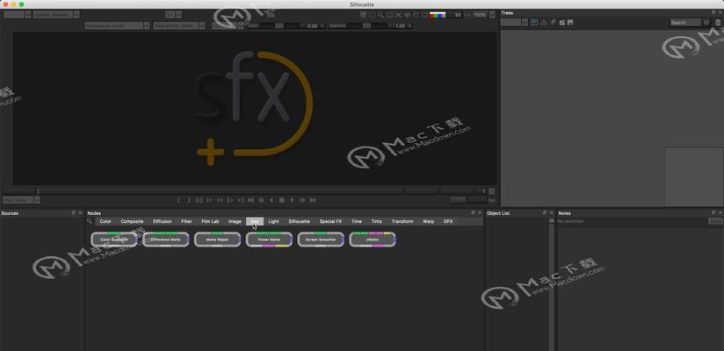
Task: Click the Color Suppress node
Action: [x=114, y=240]
